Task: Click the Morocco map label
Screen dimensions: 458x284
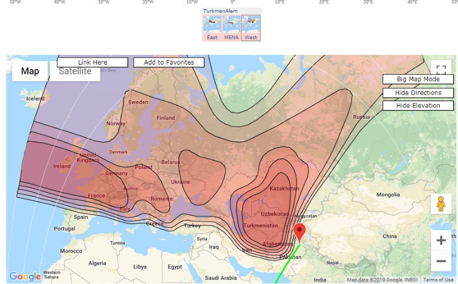Action: (71, 251)
